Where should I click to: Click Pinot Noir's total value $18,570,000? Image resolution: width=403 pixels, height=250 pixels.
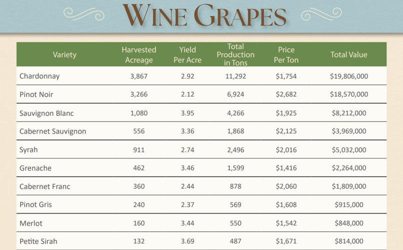point(348,94)
